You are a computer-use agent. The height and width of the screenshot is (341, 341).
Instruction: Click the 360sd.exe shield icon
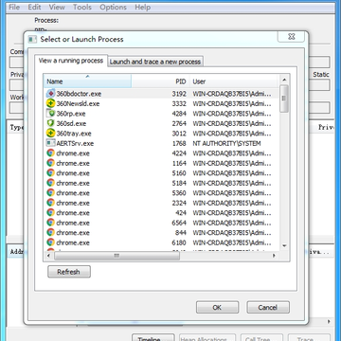50,123
